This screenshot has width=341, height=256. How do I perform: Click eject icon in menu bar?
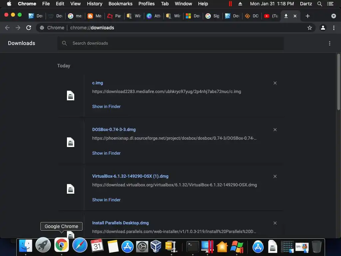click(x=240, y=4)
